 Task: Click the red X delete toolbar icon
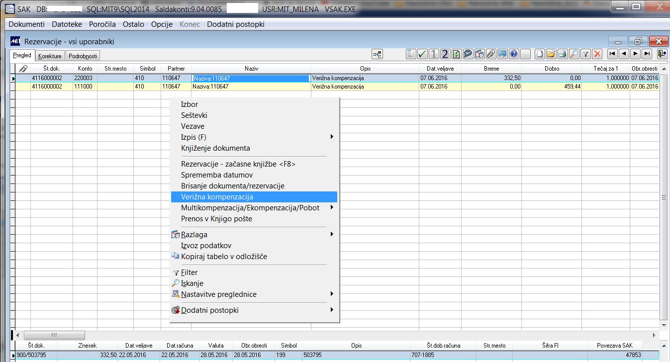pyautogui.click(x=597, y=54)
